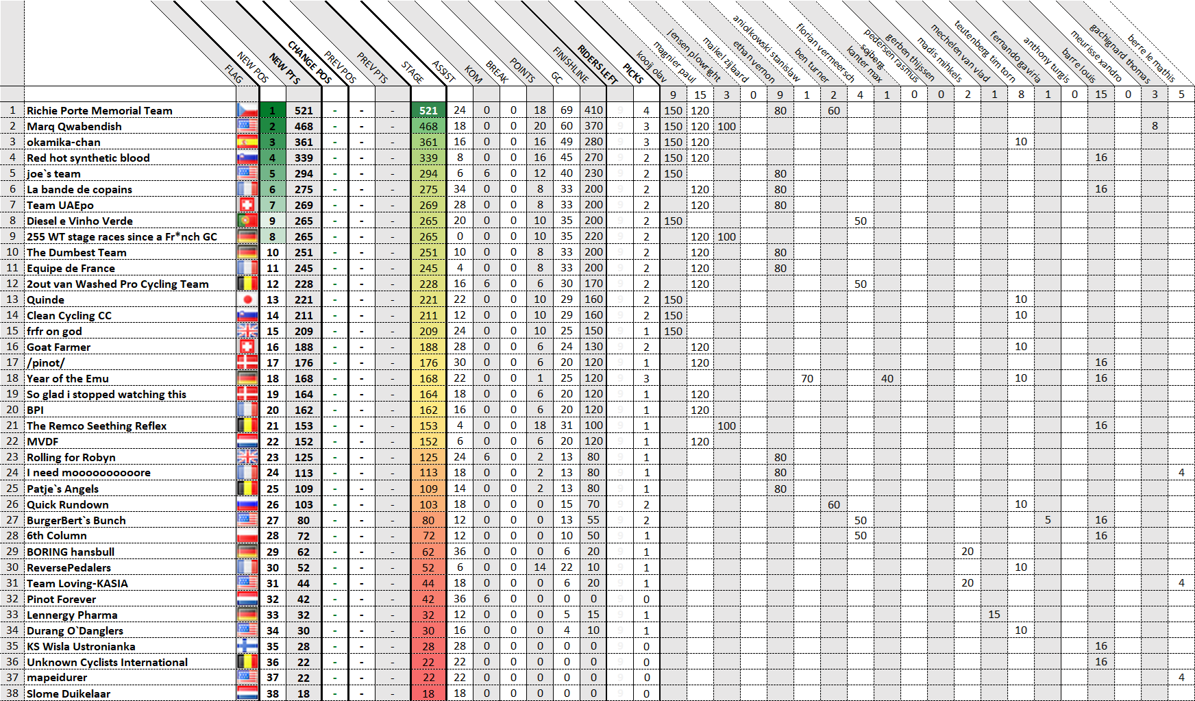Viewport: 1195px width, 701px height.
Task: Select the FINISHLINE column header
Action: 571,64
